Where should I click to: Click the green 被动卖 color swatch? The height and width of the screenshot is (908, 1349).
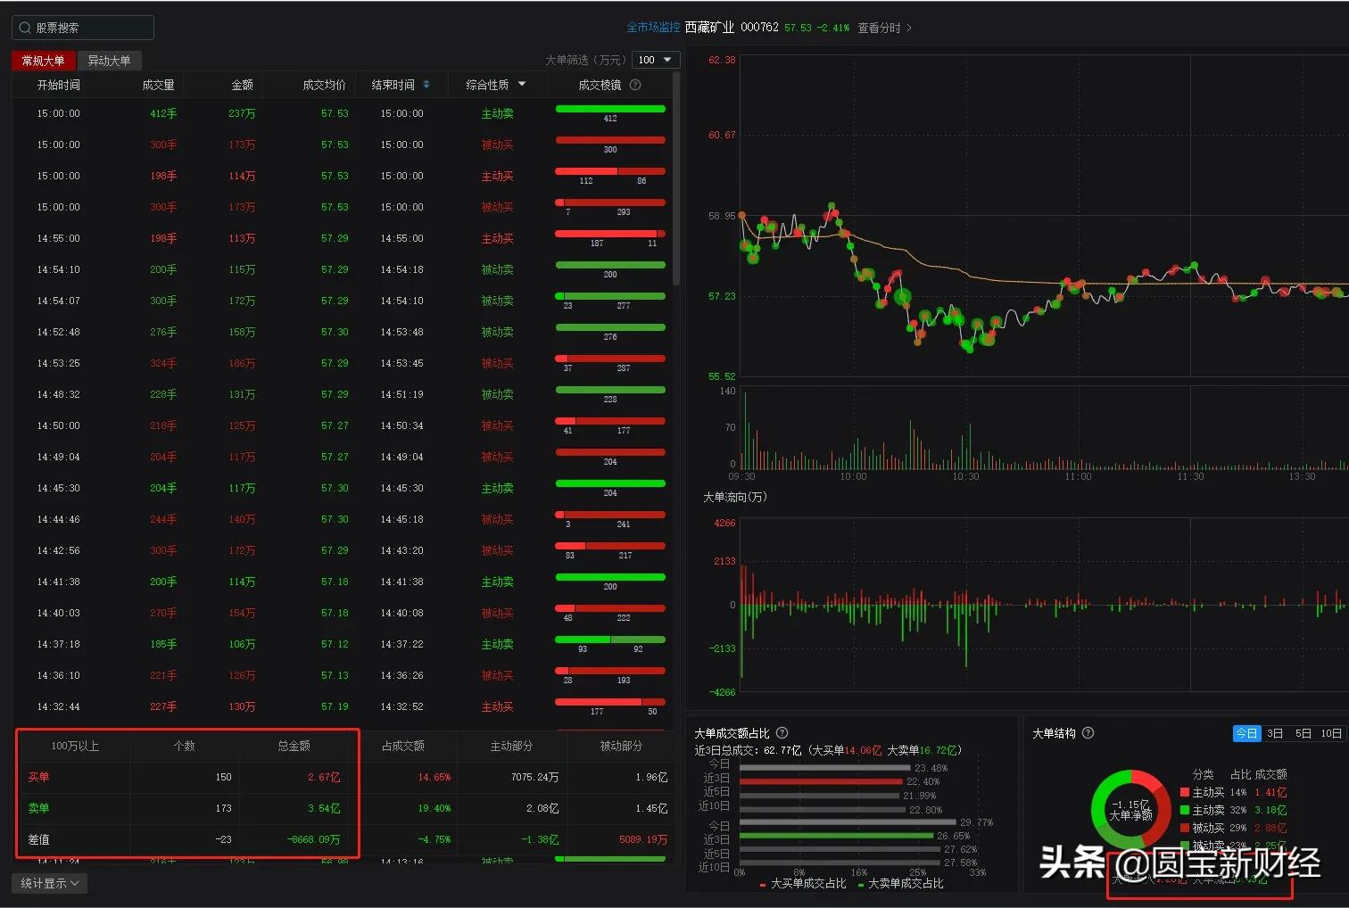click(x=1187, y=844)
